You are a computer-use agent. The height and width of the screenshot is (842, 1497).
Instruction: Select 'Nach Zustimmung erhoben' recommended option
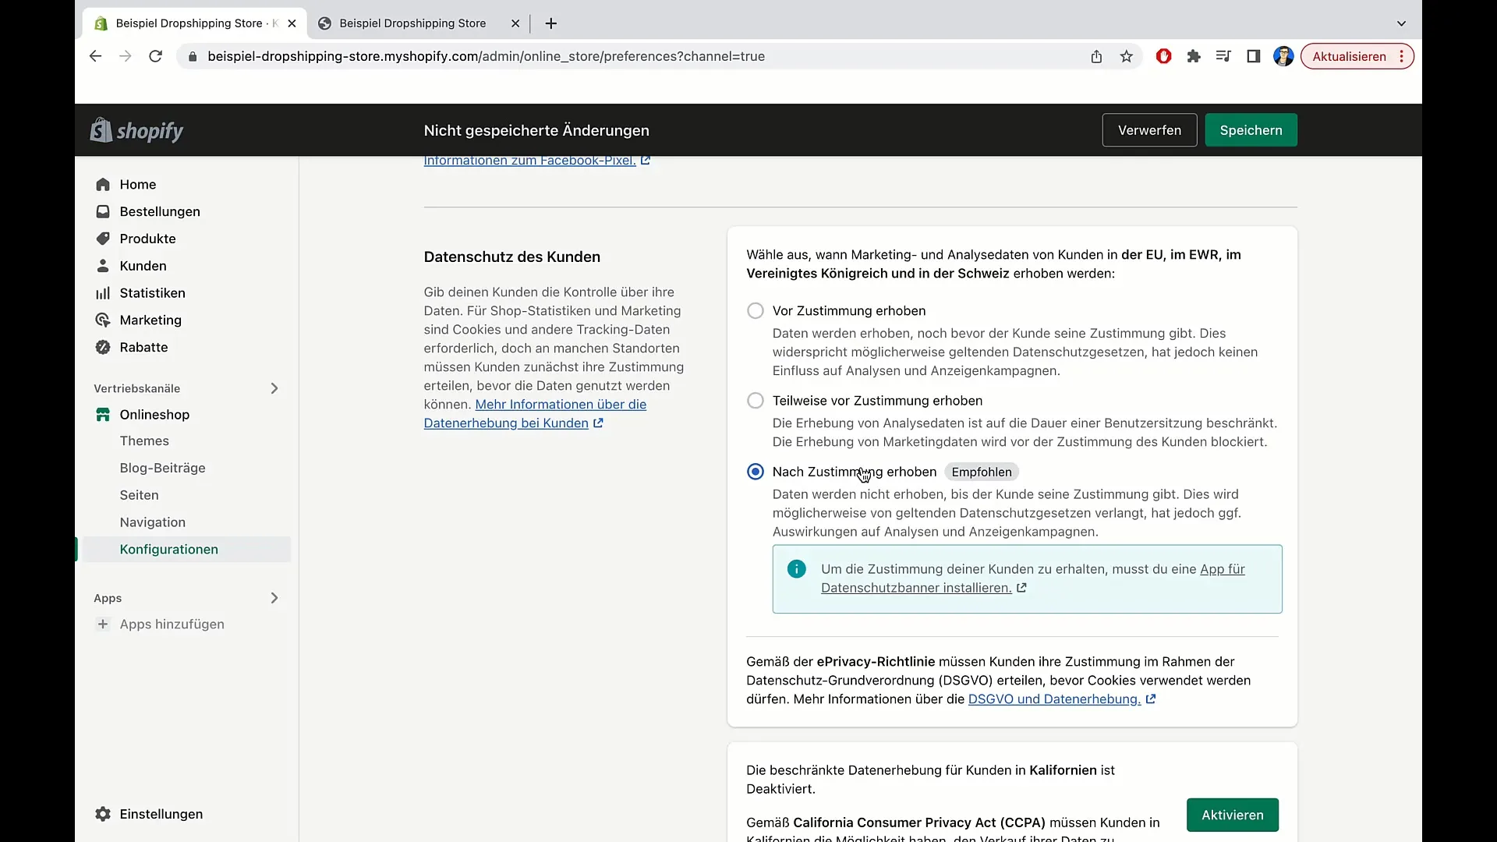pos(756,472)
